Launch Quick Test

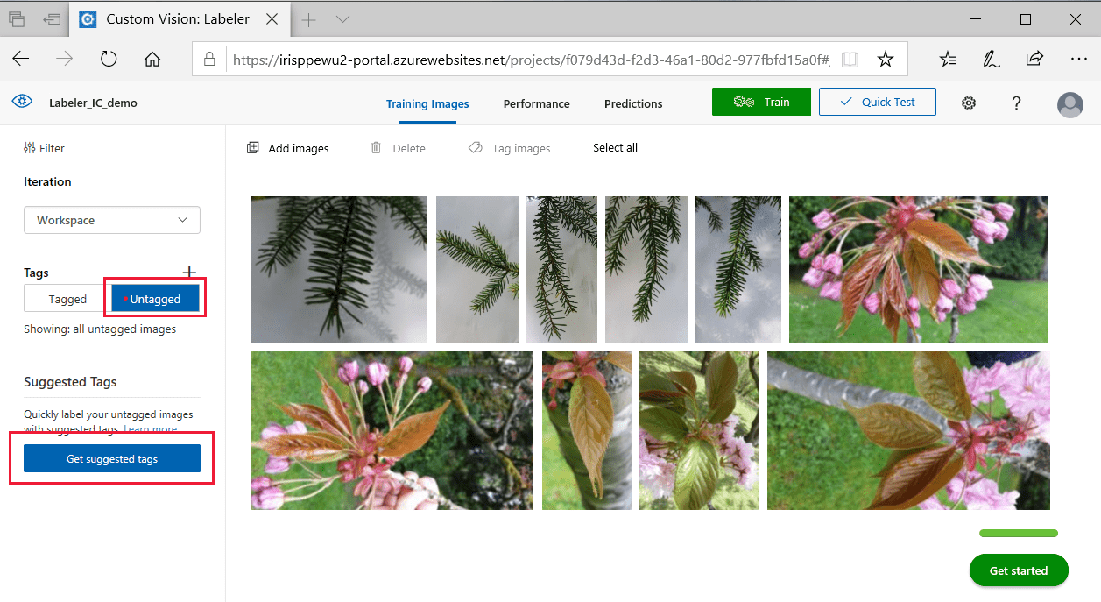877,102
